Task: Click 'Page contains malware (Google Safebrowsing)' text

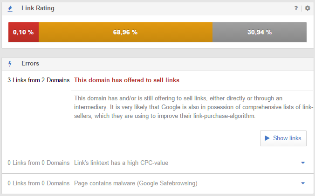Action: tap(136, 183)
